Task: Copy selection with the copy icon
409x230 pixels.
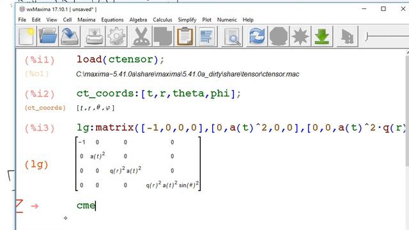Action: pos(163,36)
